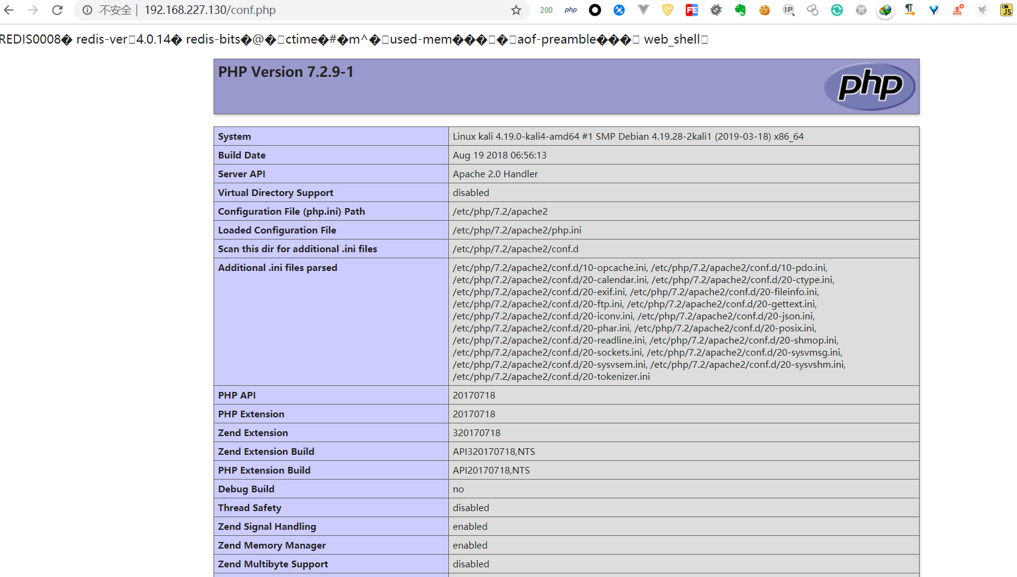Viewport: 1017px width, 577px height.
Task: Click 'Zend Extension' row label
Action: [253, 433]
